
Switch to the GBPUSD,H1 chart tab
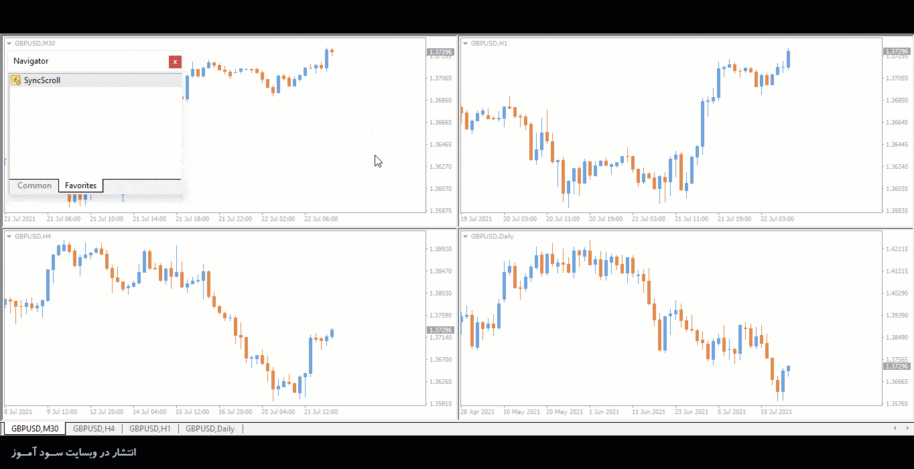coord(150,429)
